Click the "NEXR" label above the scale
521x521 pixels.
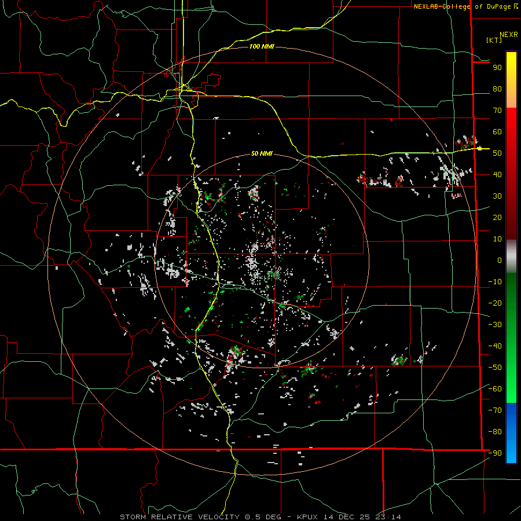(508, 35)
